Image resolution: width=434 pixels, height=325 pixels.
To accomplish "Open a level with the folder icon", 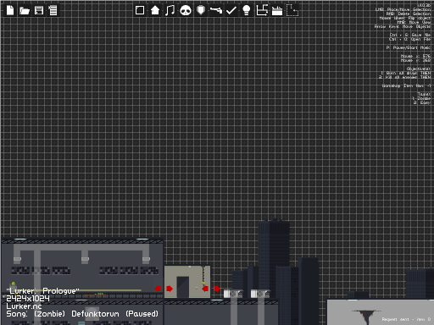I will click(25, 11).
